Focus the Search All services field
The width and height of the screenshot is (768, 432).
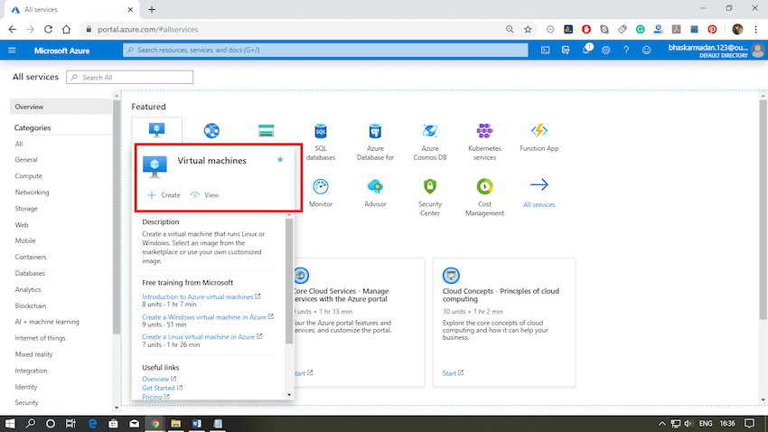pos(130,78)
